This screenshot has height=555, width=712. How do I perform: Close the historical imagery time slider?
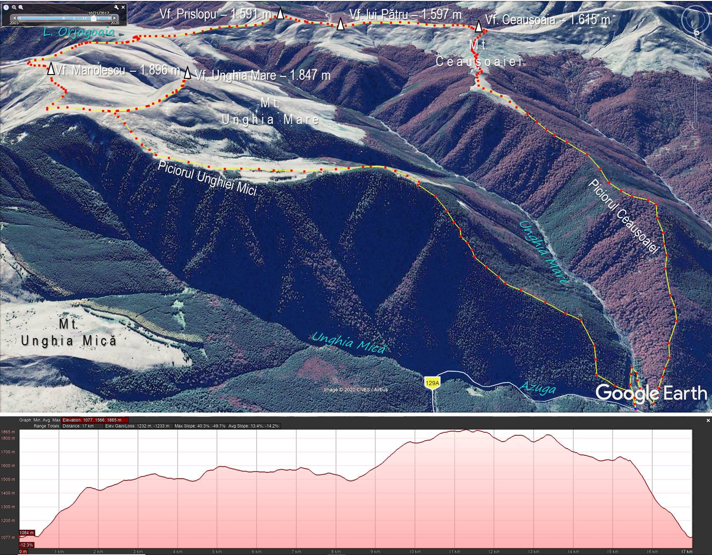pos(123,7)
